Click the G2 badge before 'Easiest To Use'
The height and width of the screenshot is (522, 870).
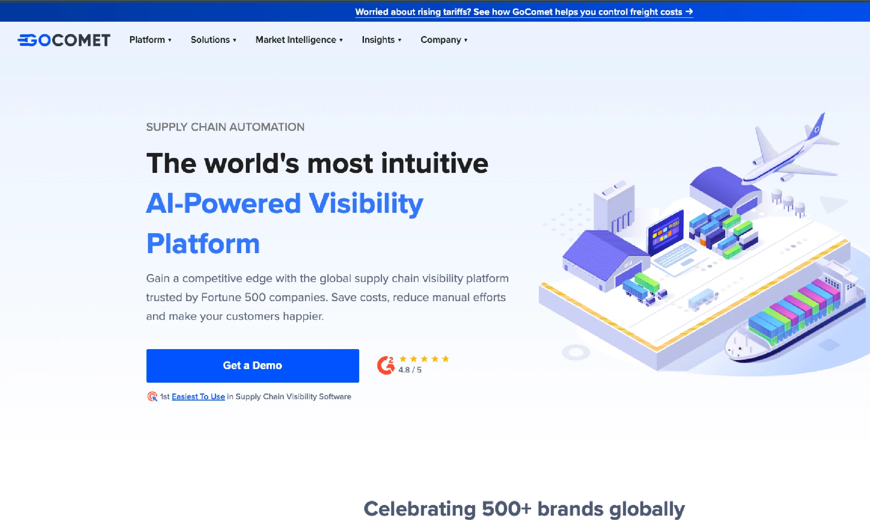[x=152, y=396]
